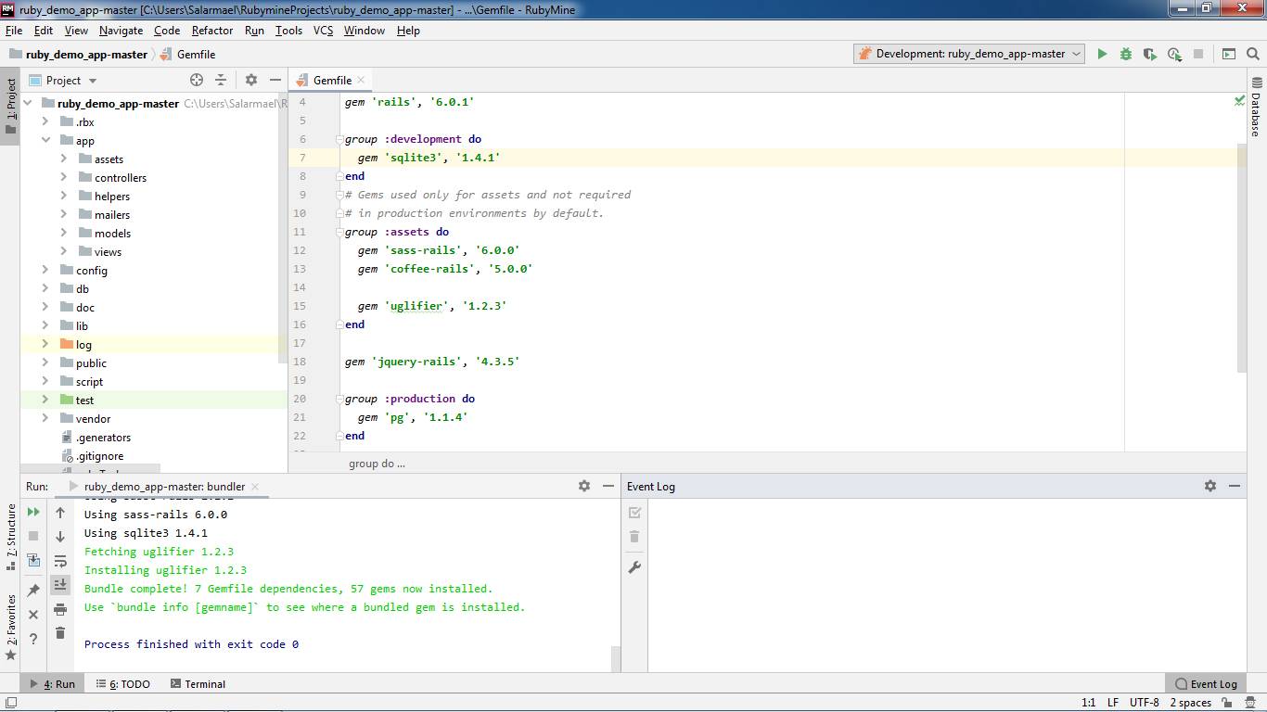The height and width of the screenshot is (712, 1267).
Task: Open the Project Structure toolbar icon
Action: [x=1229, y=54]
